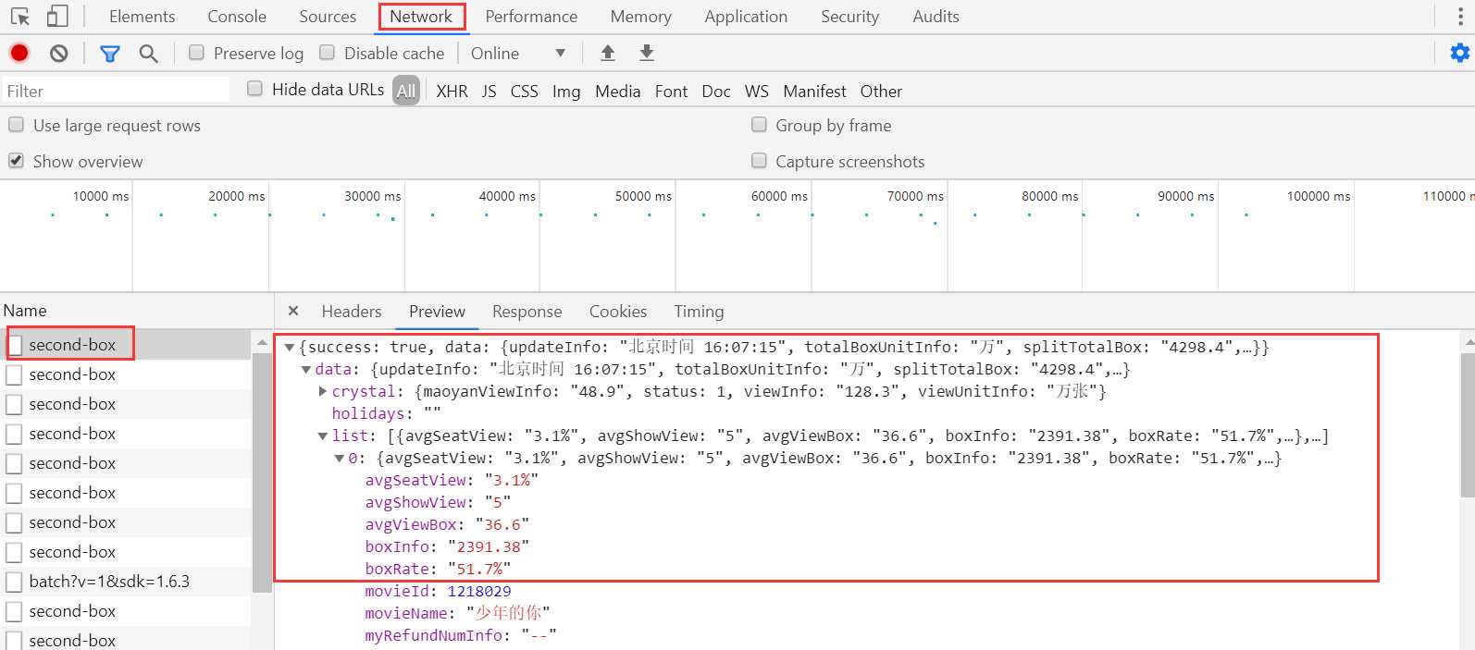Show the Response tab of request
The image size is (1475, 650).
pyautogui.click(x=527, y=312)
